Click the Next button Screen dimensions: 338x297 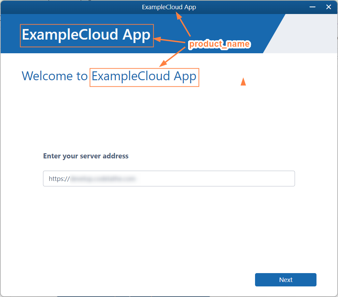tap(285, 280)
